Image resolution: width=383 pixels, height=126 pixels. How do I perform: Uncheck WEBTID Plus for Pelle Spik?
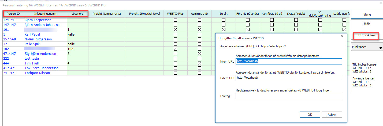coord(175,44)
